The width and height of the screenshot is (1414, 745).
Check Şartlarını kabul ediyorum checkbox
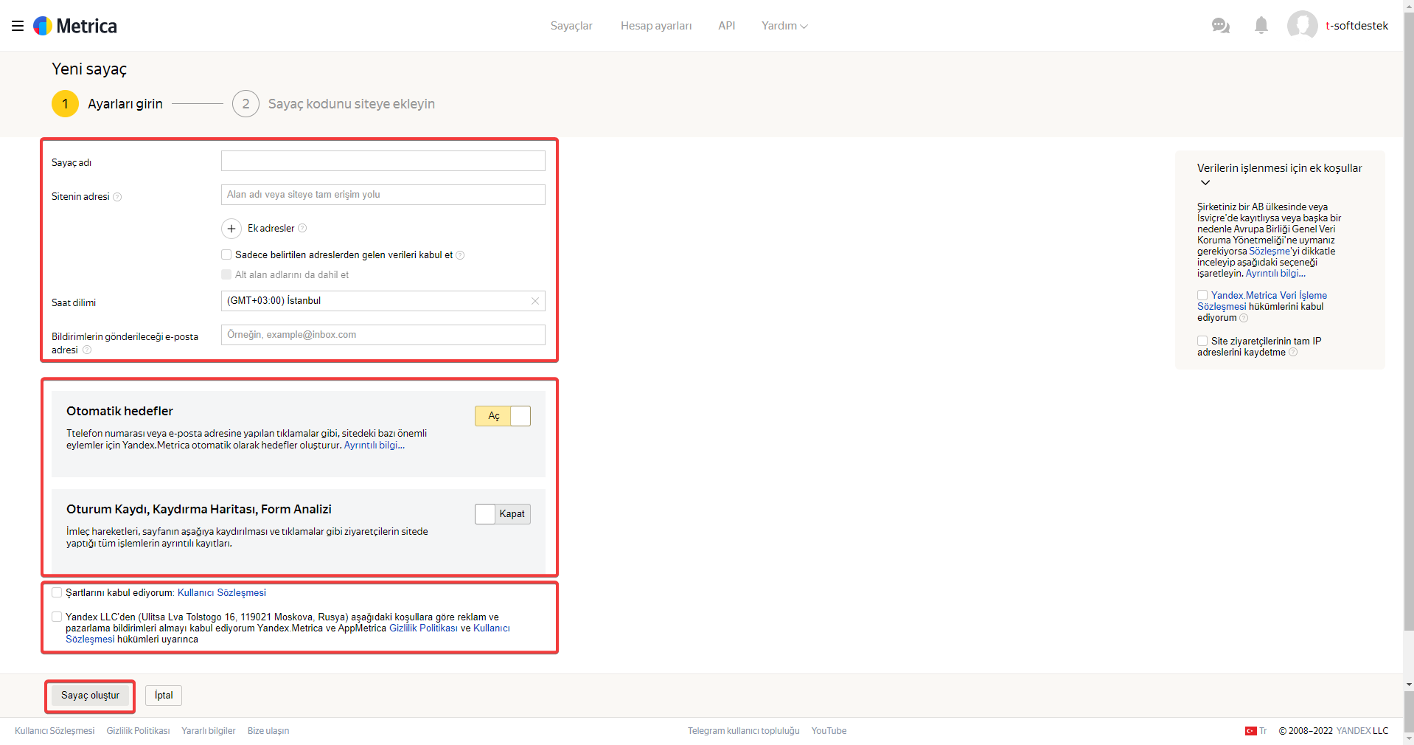pos(57,592)
